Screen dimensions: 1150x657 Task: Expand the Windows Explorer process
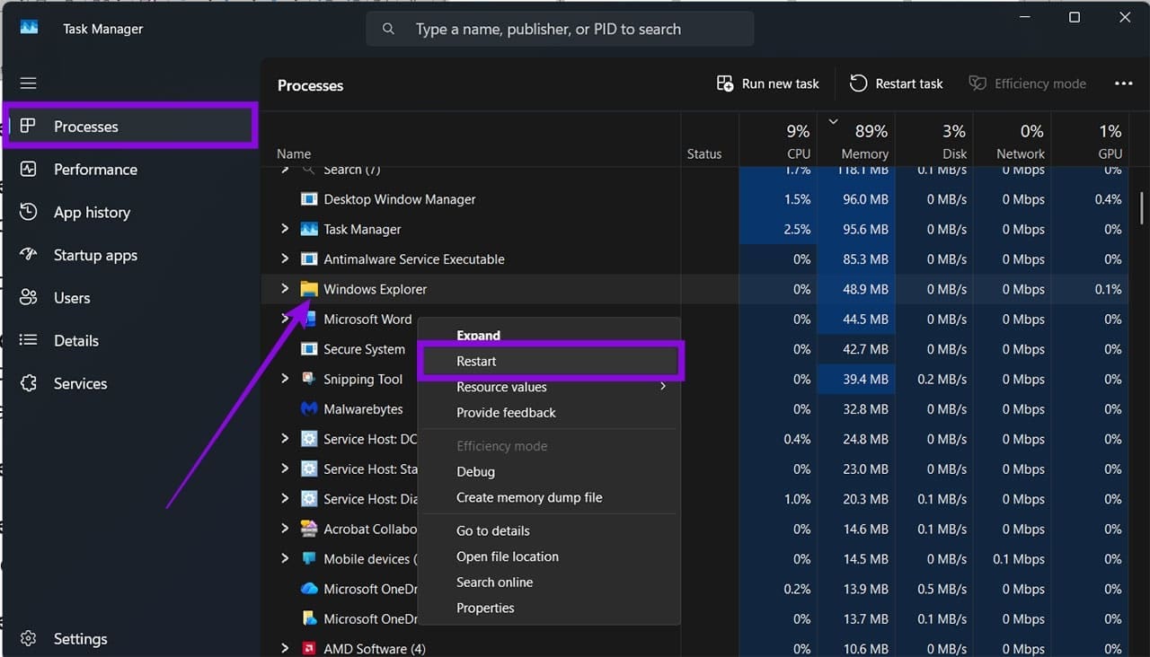tap(285, 289)
